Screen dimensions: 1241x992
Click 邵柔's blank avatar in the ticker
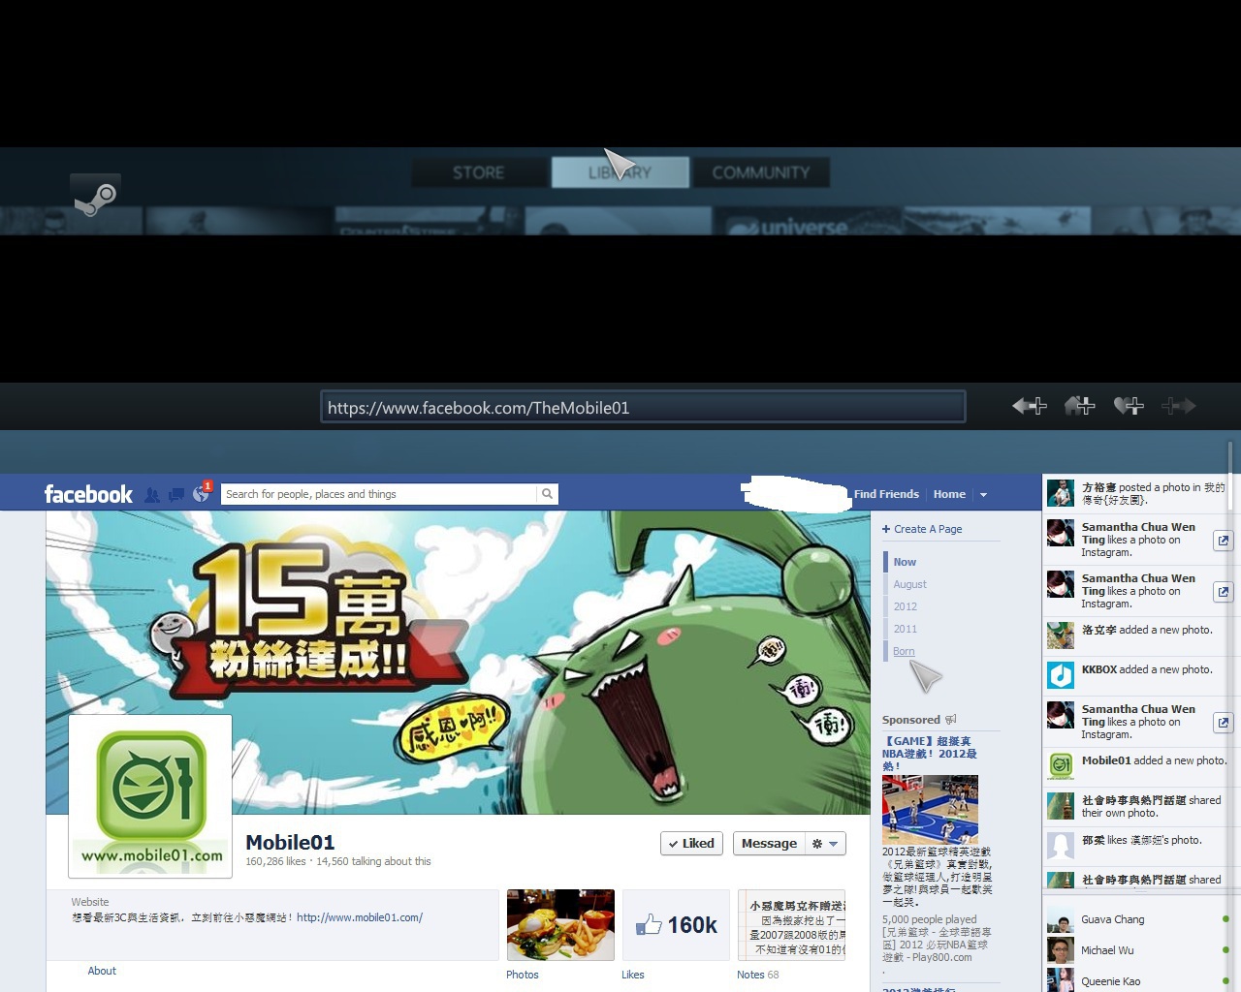(1061, 846)
